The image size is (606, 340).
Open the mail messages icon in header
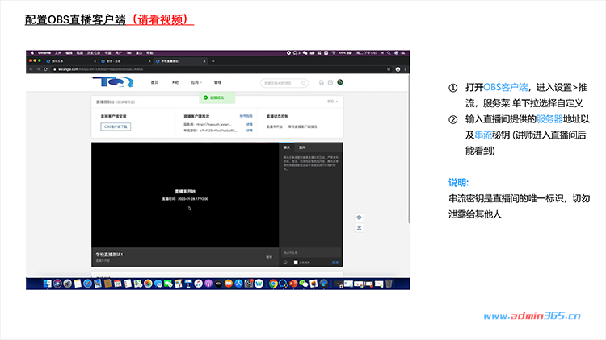point(330,82)
